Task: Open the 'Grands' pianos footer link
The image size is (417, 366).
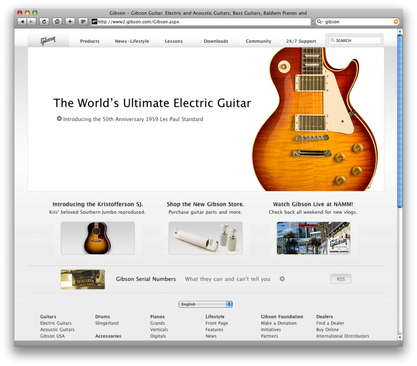Action: tap(158, 323)
